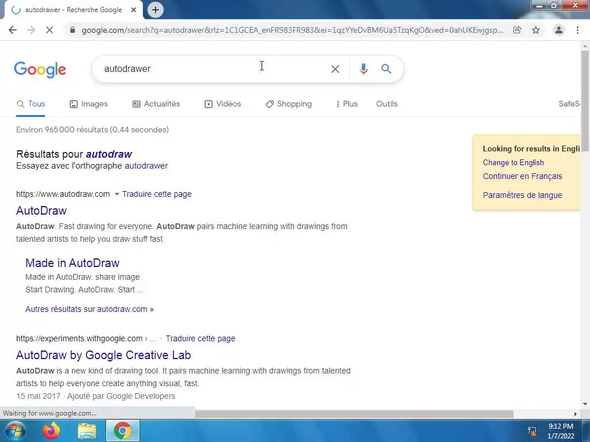Stop page loading with the X button
Image resolution: width=590 pixels, height=442 pixels.
point(50,30)
